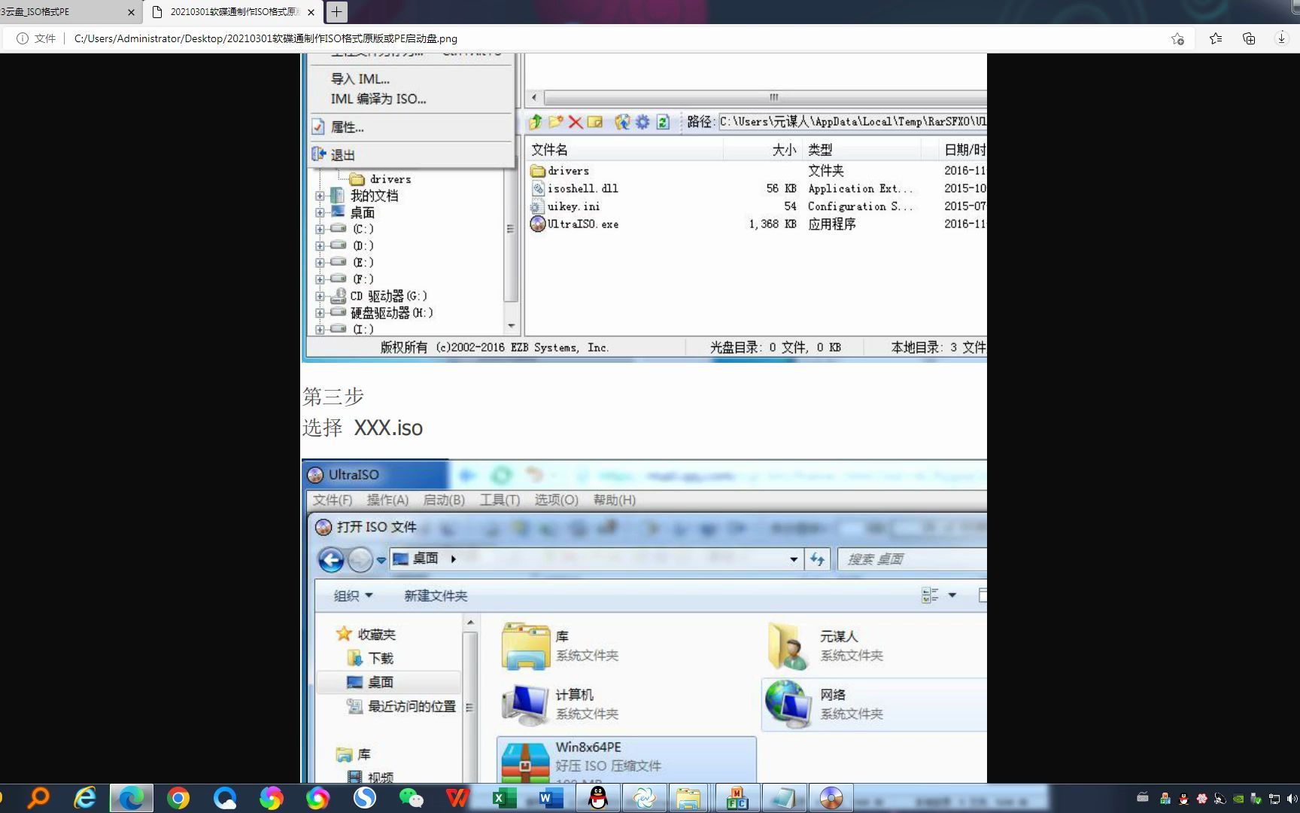Open the 启动(B) menu

point(444,500)
